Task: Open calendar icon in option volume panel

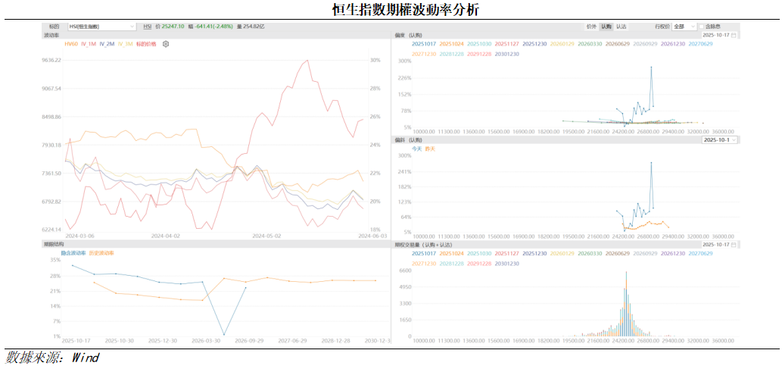Action: [x=734, y=245]
